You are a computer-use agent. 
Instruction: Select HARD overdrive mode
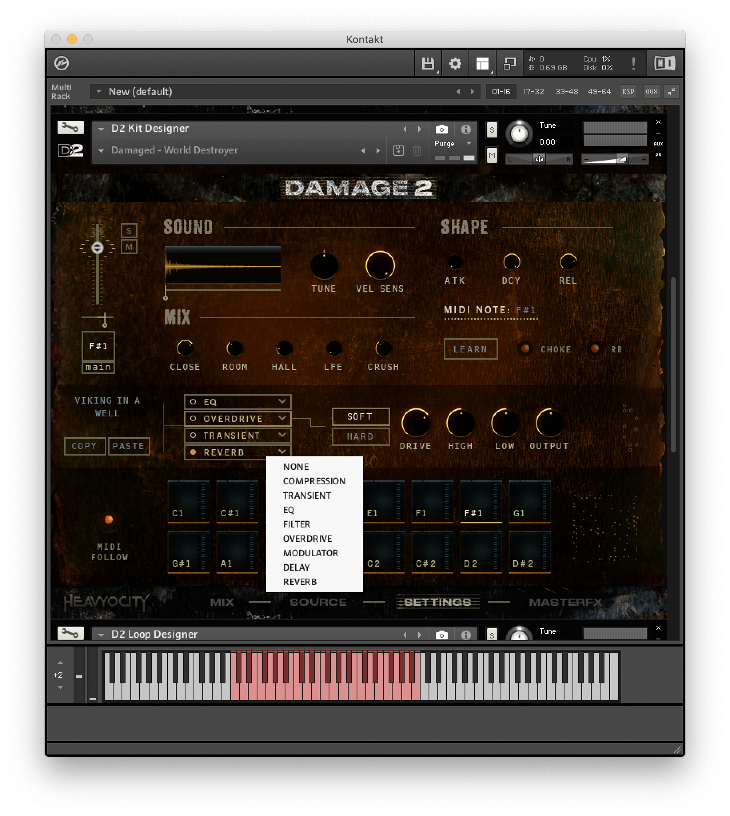[x=360, y=437]
